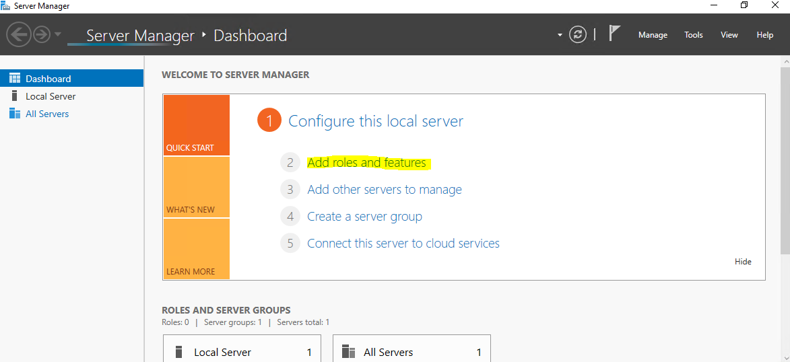The image size is (790, 362).
Task: Select Dashboard in the left navigation
Action: point(71,79)
